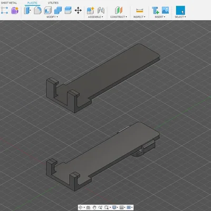Open the Offset Plane construct tool
The width and height of the screenshot is (211, 211).
tap(119, 11)
